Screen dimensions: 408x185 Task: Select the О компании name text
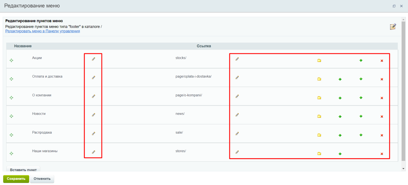tap(42, 95)
